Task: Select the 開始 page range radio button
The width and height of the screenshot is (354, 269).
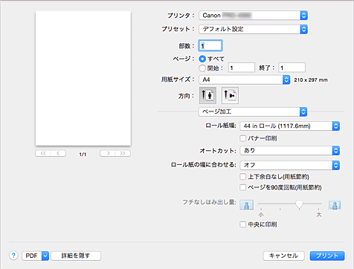Action: pos(202,68)
